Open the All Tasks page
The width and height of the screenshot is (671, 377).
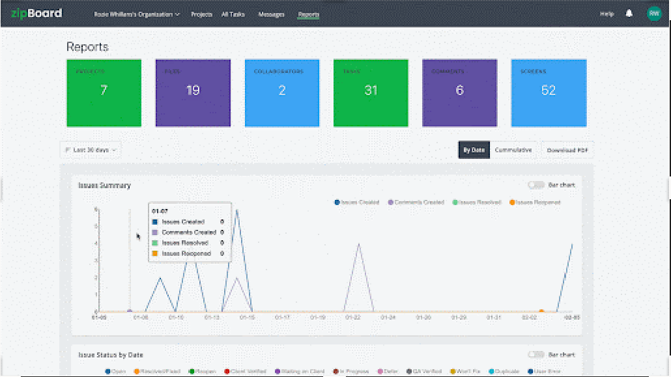(233, 14)
